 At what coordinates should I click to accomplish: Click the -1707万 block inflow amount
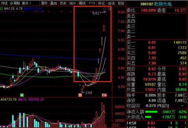coord(168,117)
